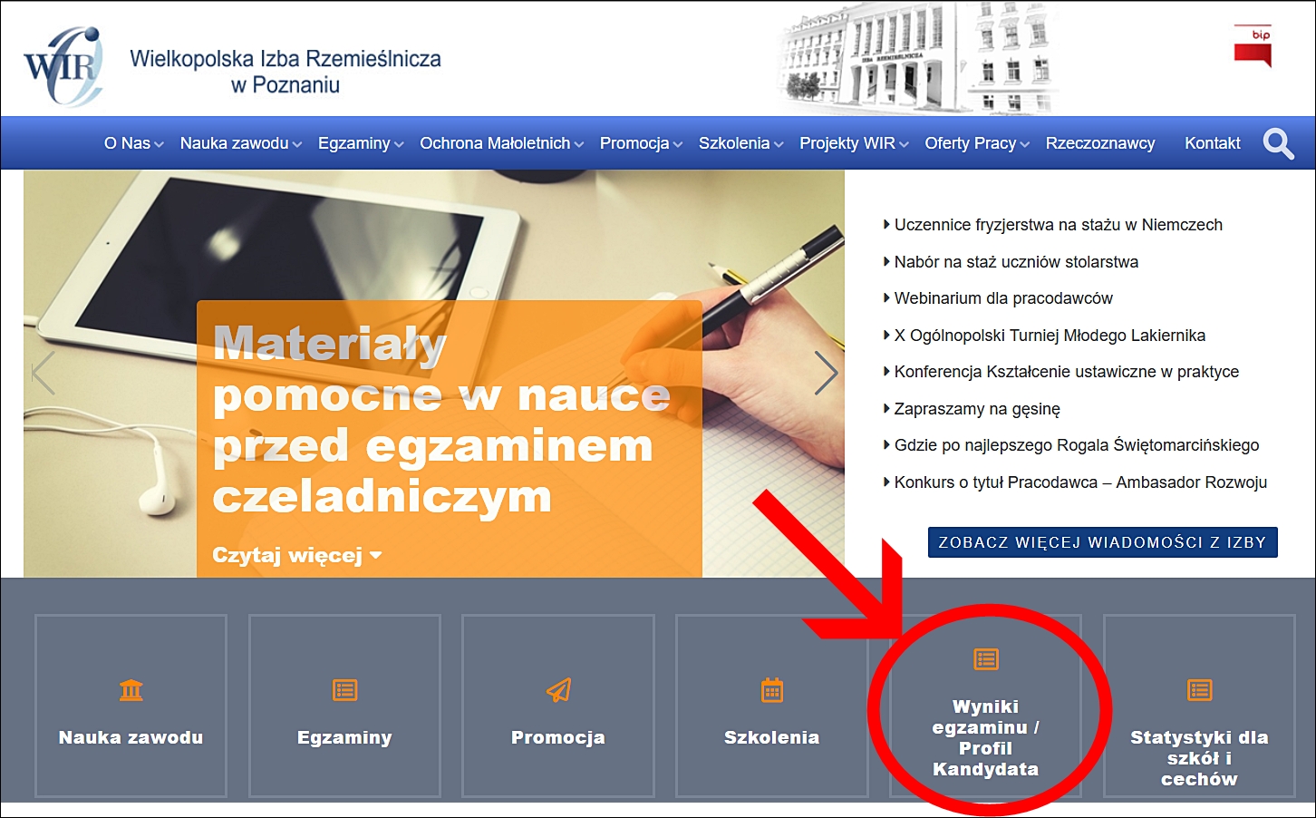Click the WIR logo in header
The height and width of the screenshot is (818, 1316).
[63, 66]
